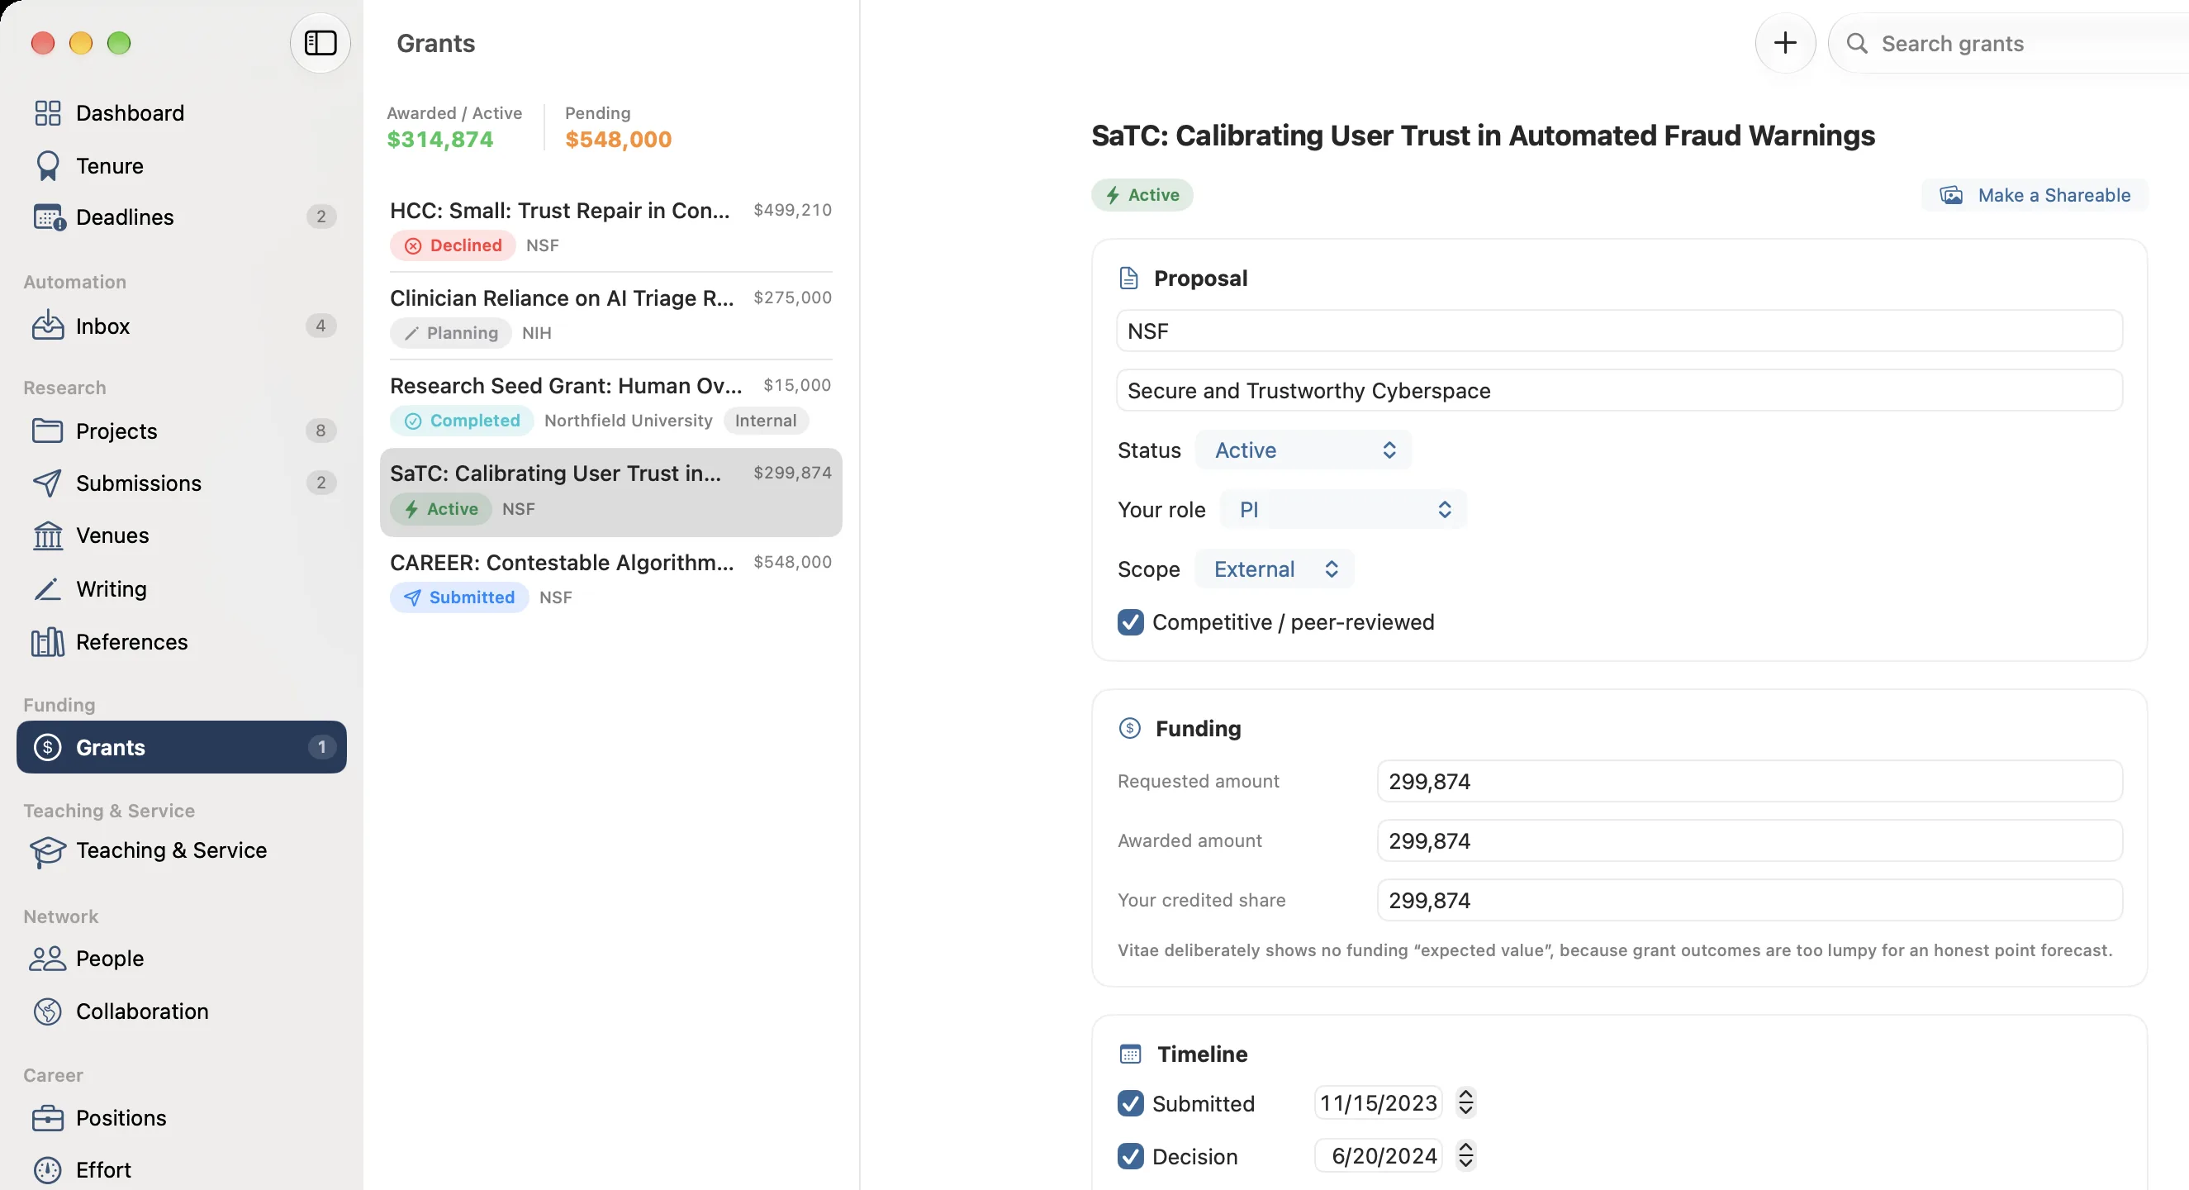Click stepper beside Decision date 6/20/2024

(1466, 1155)
